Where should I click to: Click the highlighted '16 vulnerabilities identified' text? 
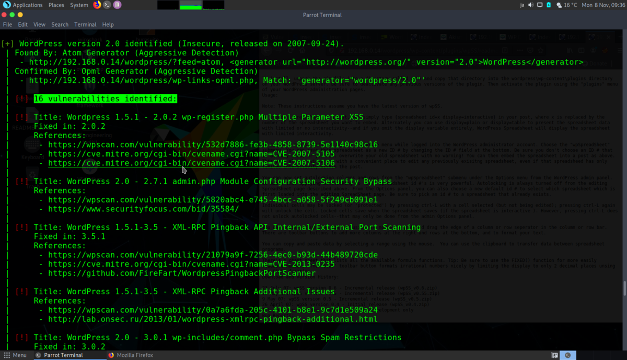(106, 99)
